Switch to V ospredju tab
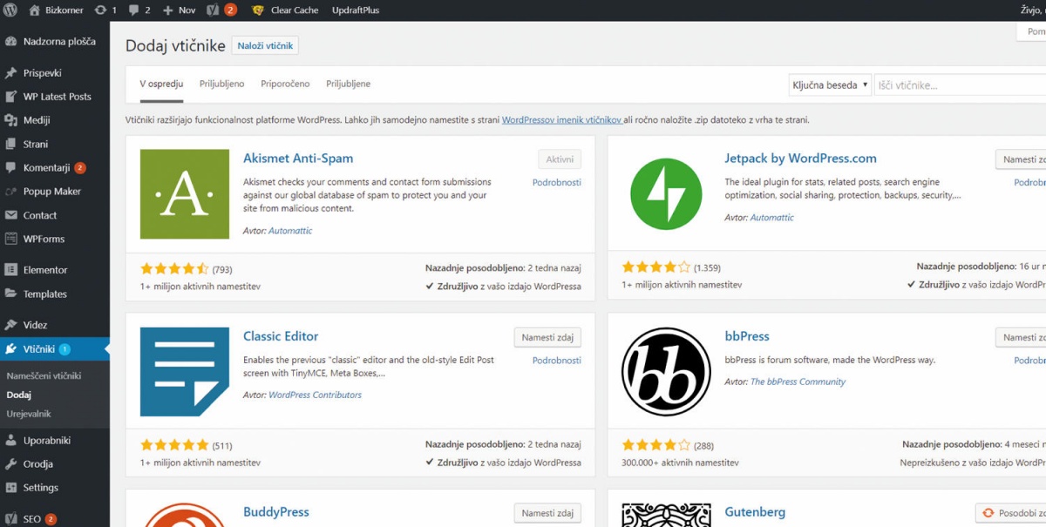The width and height of the screenshot is (1046, 527). [x=161, y=84]
